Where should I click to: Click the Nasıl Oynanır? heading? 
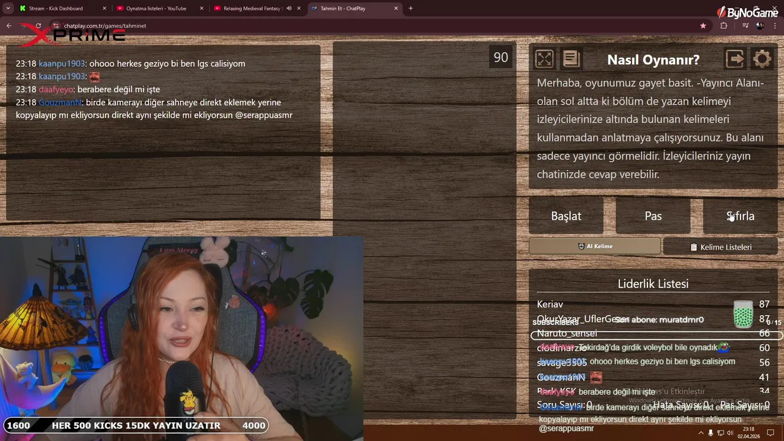point(653,59)
